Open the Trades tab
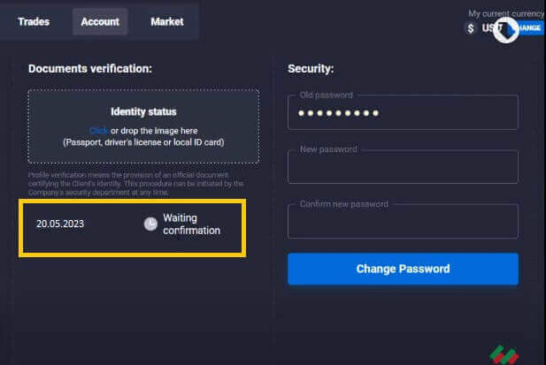Viewport: 546px width, 365px height. [x=34, y=21]
